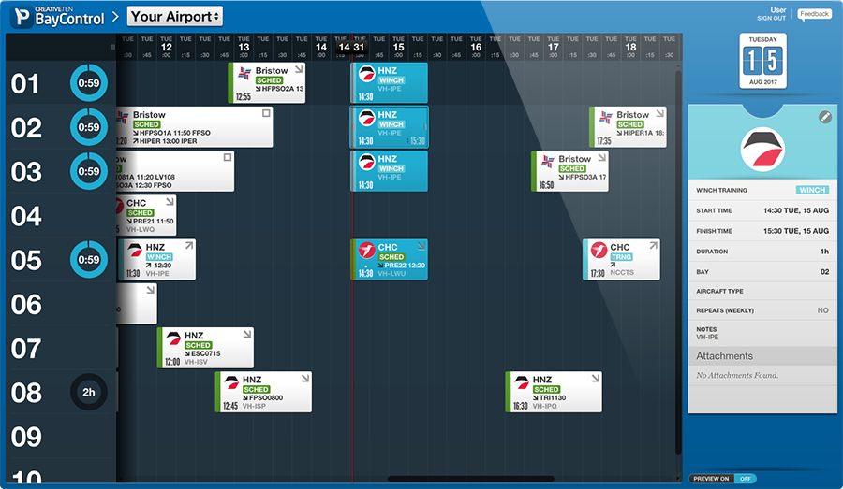Click arrow icon on CHC PRE22 card
The height and width of the screenshot is (489, 843).
421,245
